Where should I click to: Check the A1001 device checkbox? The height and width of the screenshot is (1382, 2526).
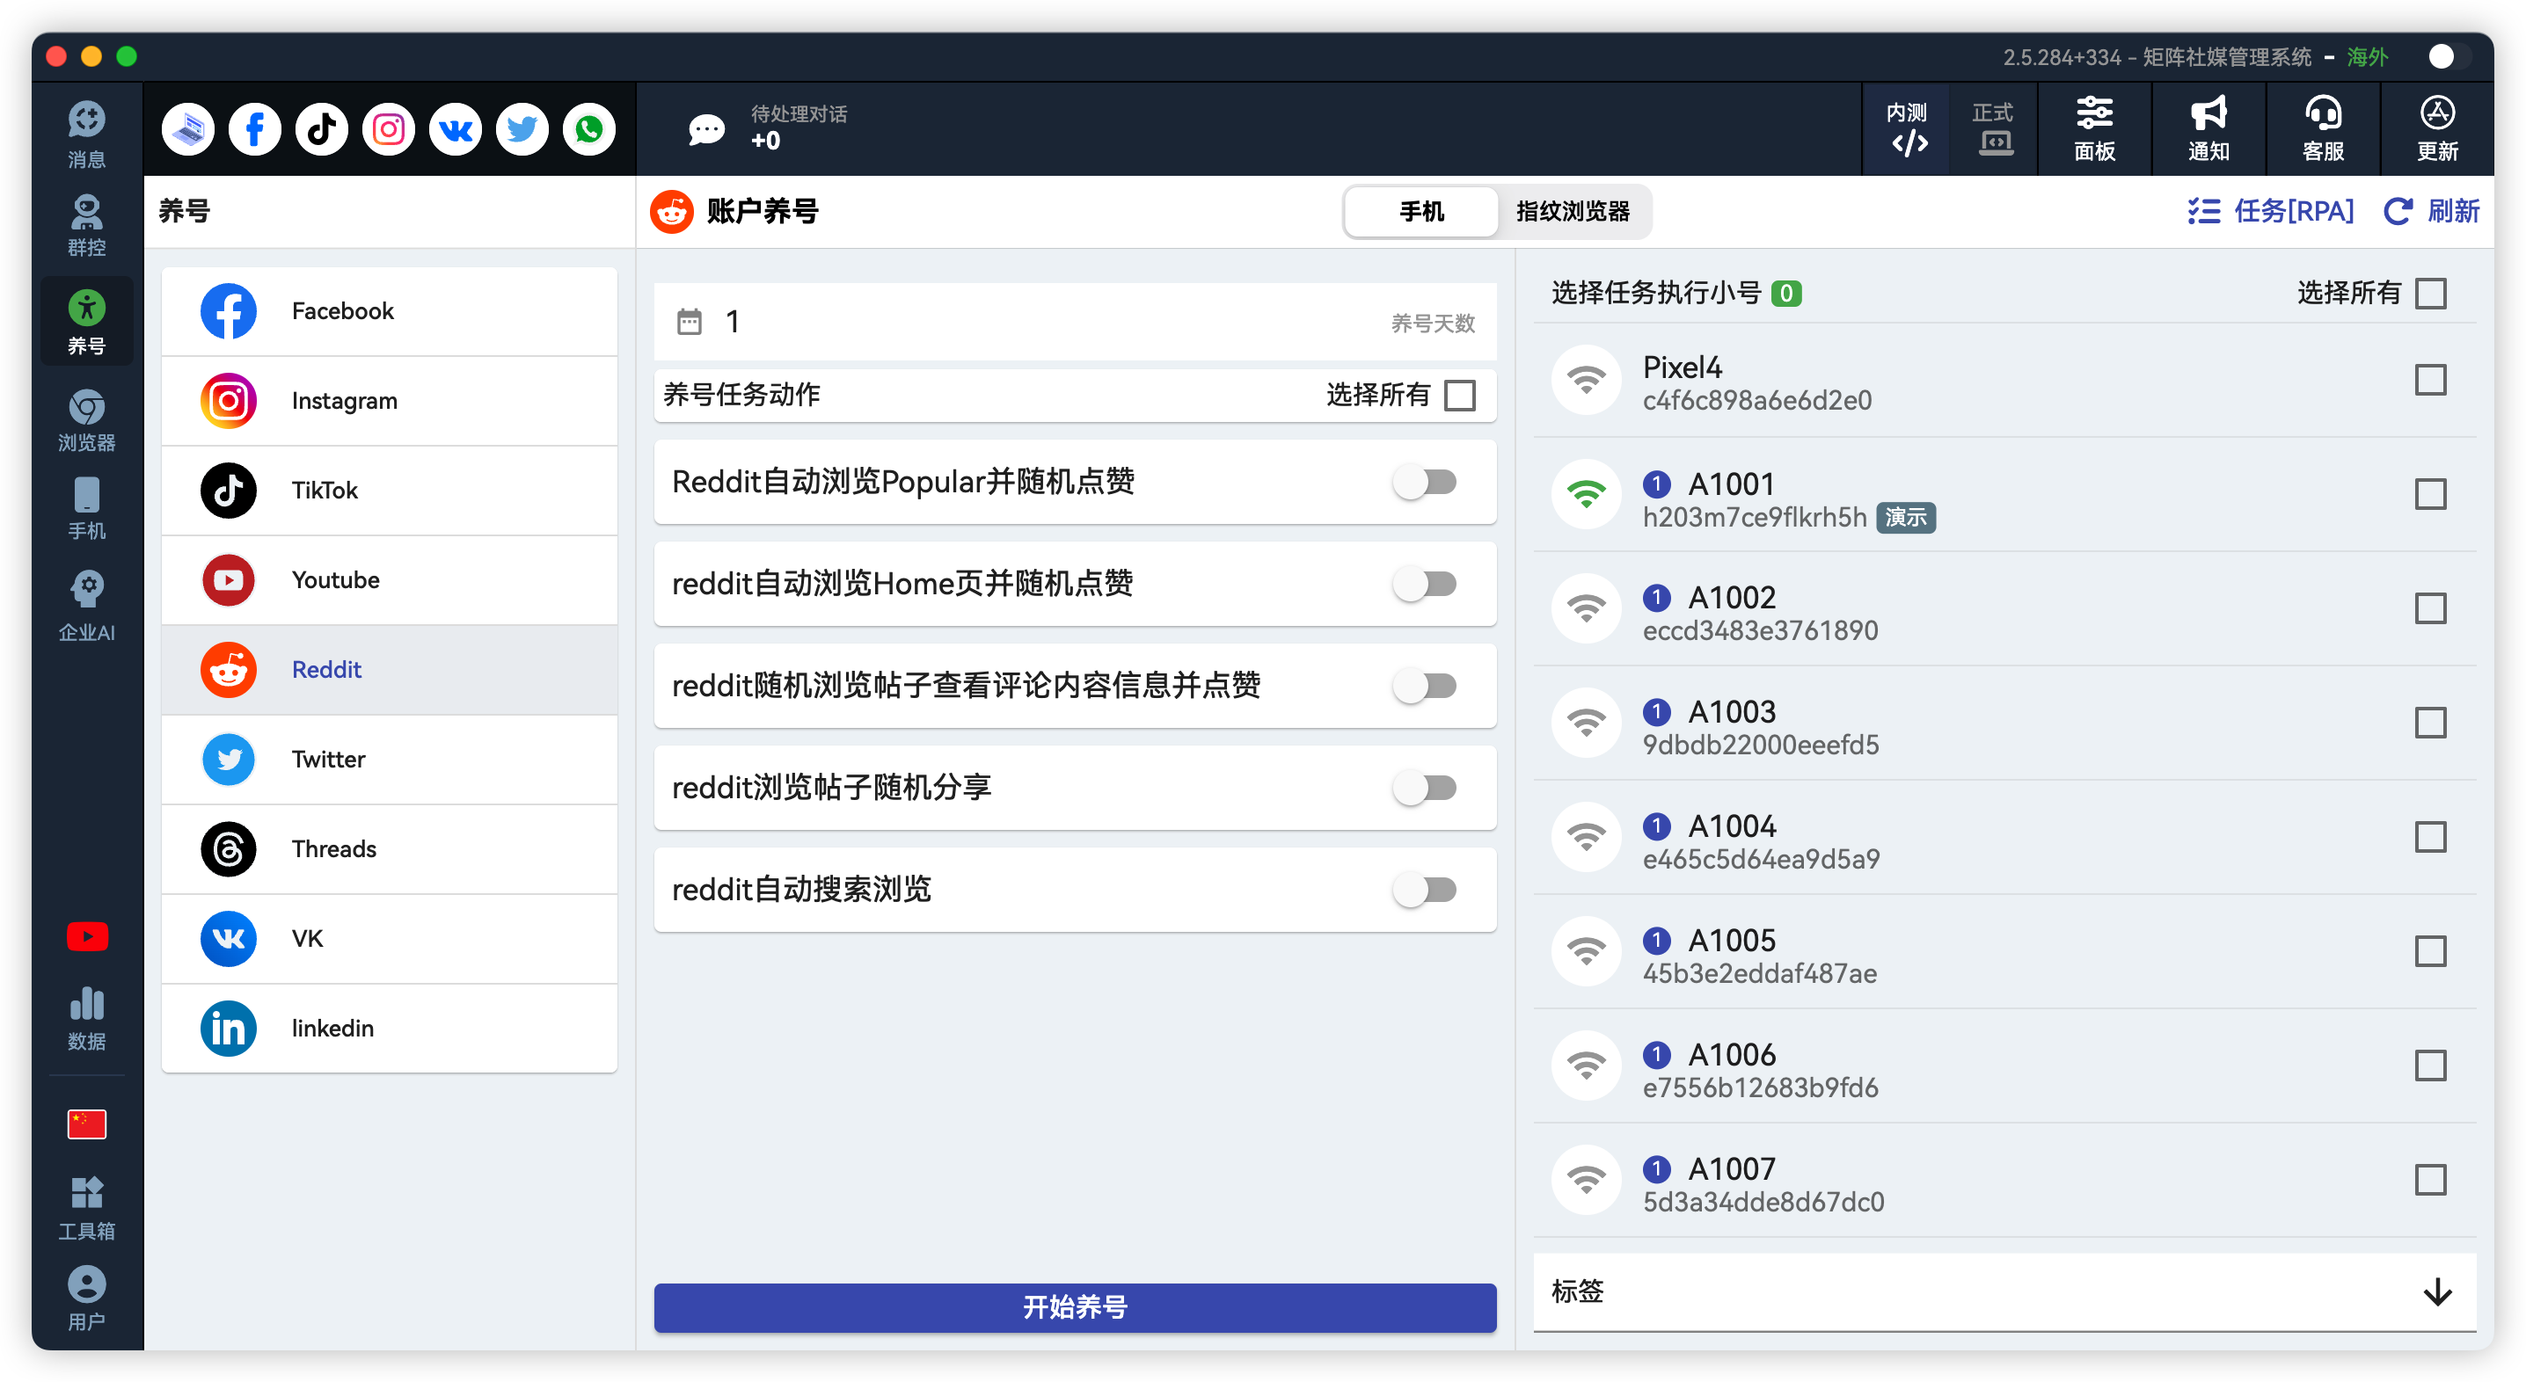coord(2430,494)
